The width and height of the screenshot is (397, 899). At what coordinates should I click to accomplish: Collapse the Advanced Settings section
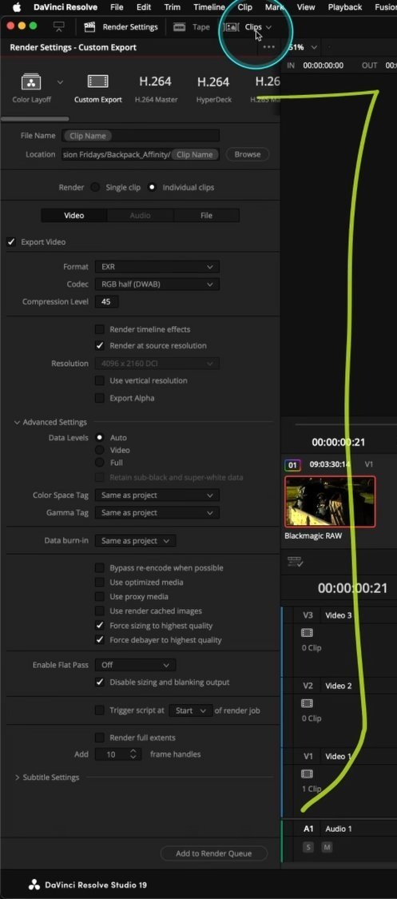click(18, 423)
